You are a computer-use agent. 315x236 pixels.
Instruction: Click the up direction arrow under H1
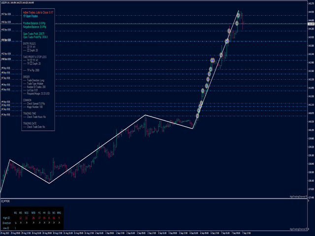(x=39, y=223)
